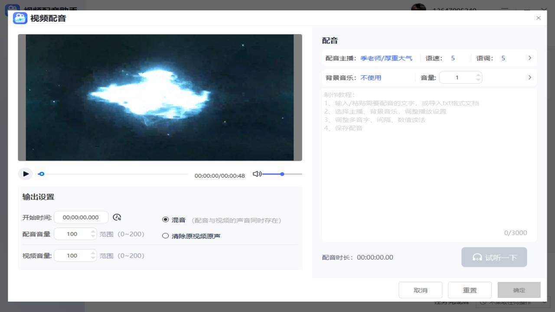The image size is (555, 312).
Task: Expand the 背景音乐 settings via right chevron
Action: tap(529, 77)
